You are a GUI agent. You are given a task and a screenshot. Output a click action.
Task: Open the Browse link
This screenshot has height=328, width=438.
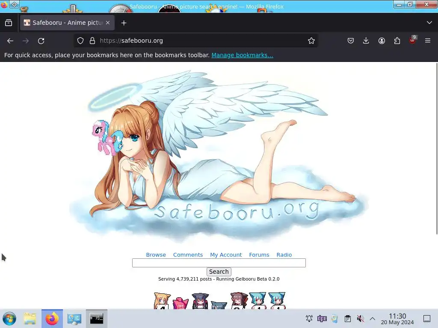coord(156,255)
